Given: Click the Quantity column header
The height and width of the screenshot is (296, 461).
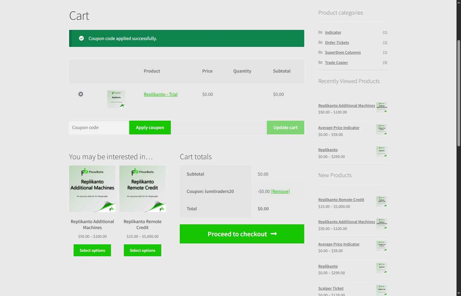Looking at the screenshot, I should click(242, 71).
